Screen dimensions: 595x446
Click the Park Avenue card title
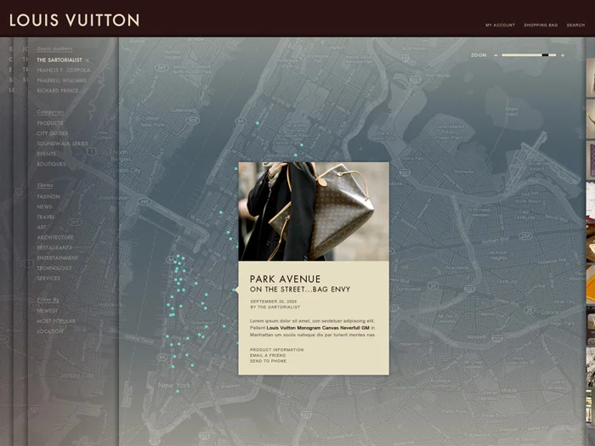pyautogui.click(x=285, y=279)
